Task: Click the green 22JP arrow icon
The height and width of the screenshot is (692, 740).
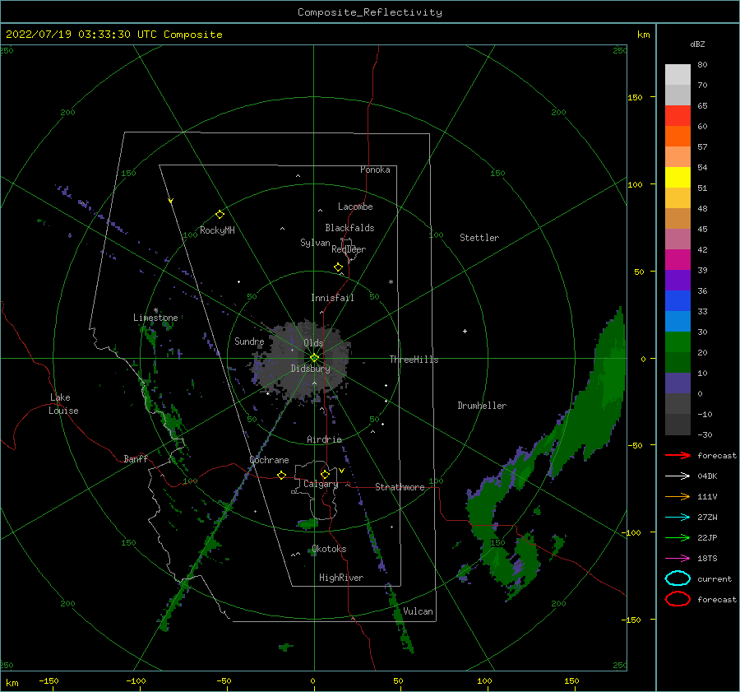Action: pyautogui.click(x=678, y=537)
